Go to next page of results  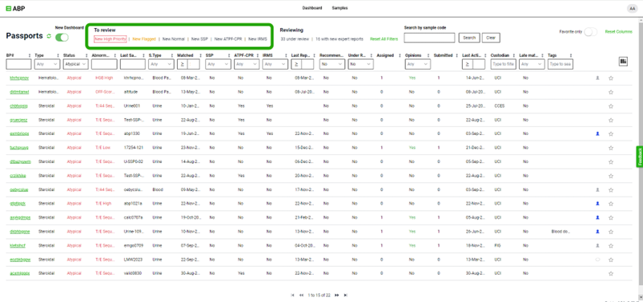point(336,295)
